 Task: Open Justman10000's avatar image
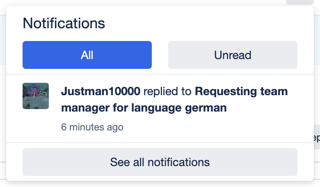pyautogui.click(x=36, y=96)
